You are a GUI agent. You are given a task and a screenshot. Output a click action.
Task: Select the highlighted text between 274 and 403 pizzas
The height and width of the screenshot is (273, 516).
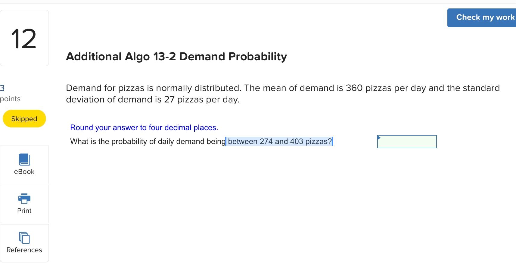(x=279, y=141)
